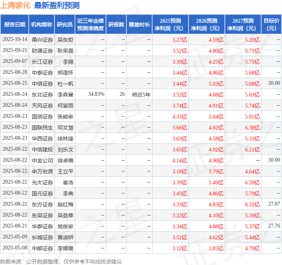
Task: Click the 目标价 column header
Action: tap(271, 25)
